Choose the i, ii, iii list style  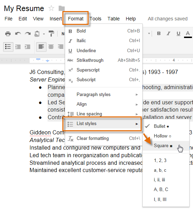tap(166, 180)
